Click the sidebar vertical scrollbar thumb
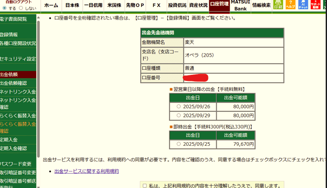This screenshot has width=327, height=188. (38, 89)
